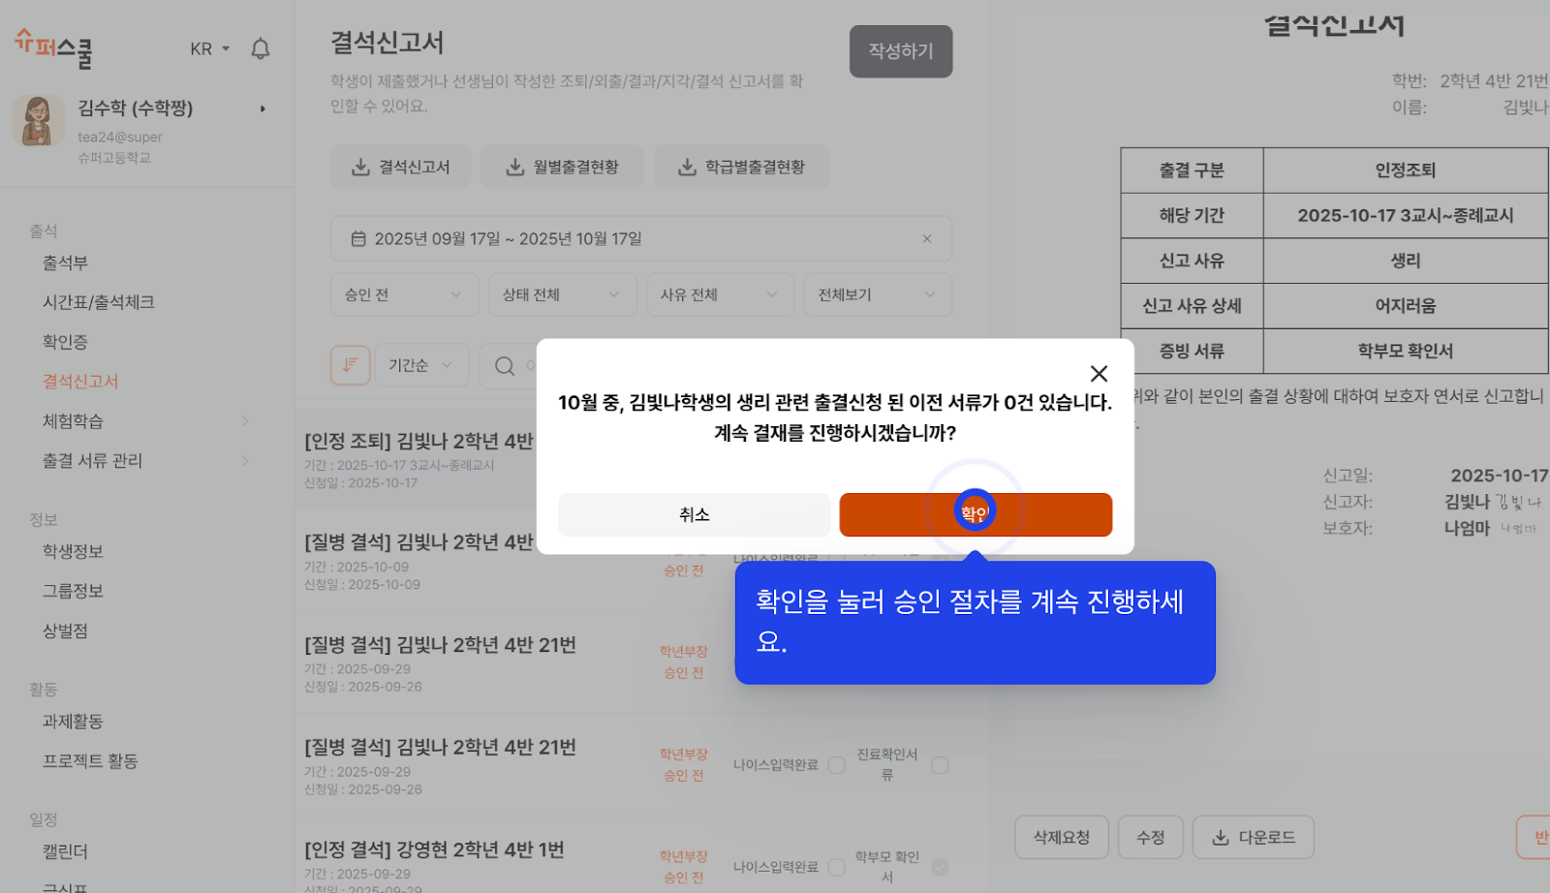Open the date range picker field
Image resolution: width=1550 pixels, height=893 pixels.
tap(641, 238)
